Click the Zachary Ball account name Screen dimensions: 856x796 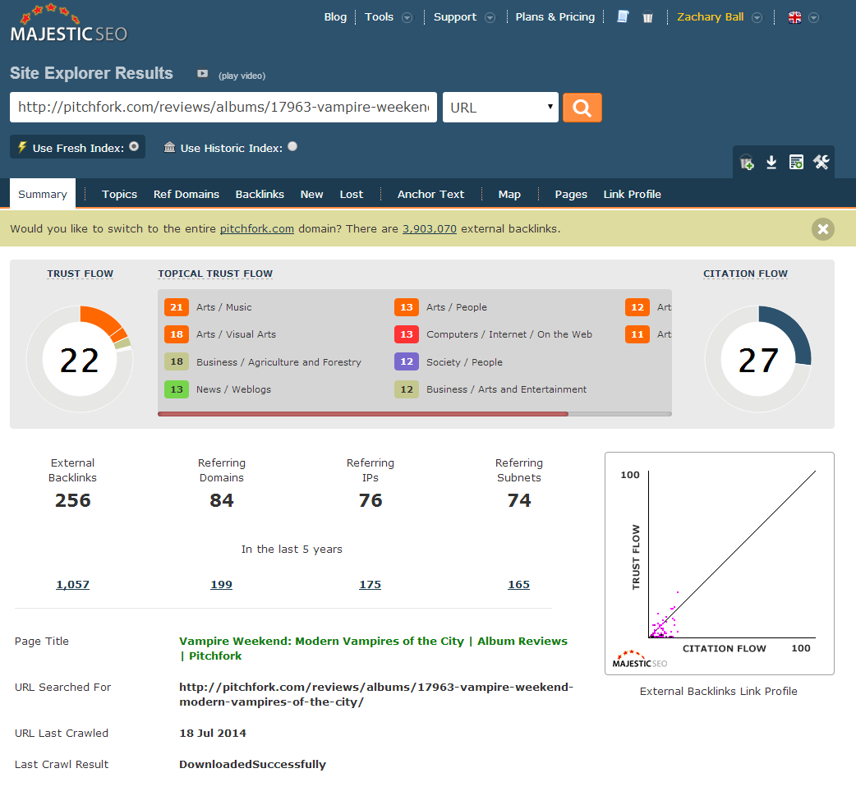(711, 17)
